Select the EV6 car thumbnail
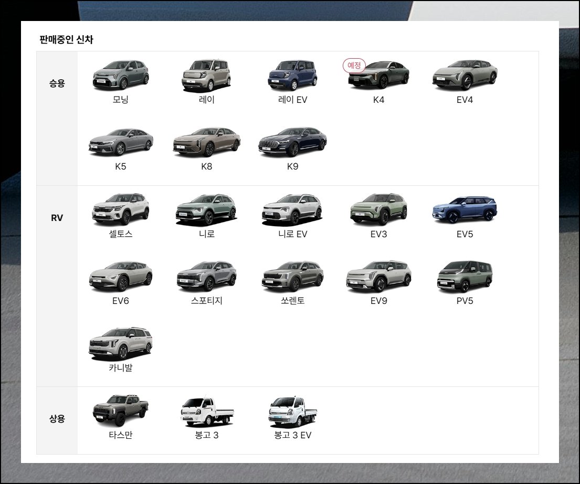This screenshot has width=580, height=484. click(x=121, y=277)
